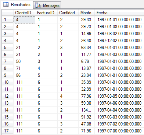This screenshot has width=144, height=135.
Task: Click ClienteID cell 50
Action: [x=24, y=61]
